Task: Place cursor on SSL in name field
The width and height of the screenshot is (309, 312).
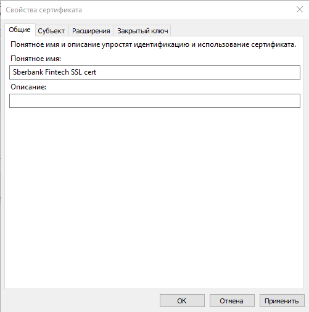Action: (x=76, y=72)
